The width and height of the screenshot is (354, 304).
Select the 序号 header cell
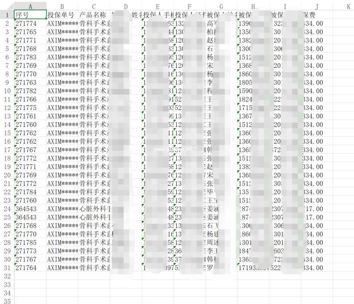(30, 15)
